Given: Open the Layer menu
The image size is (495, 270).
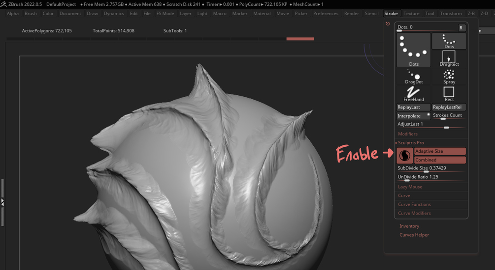Looking at the screenshot, I should click(186, 13).
